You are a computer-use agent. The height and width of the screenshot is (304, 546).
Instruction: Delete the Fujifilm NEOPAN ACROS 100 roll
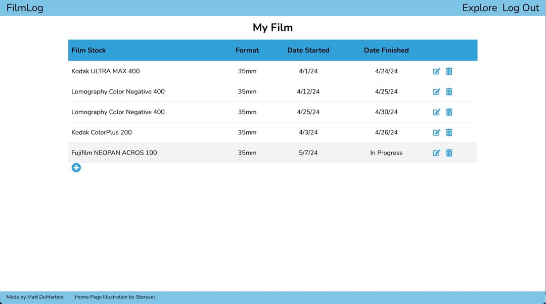pos(449,153)
